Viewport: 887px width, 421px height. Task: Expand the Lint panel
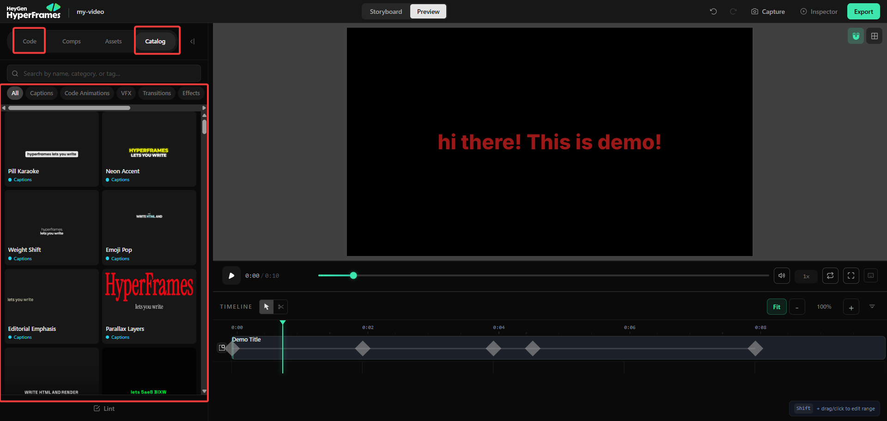click(104, 409)
